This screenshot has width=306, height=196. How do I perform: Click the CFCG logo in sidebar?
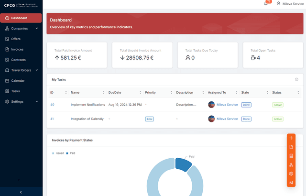click(x=21, y=5)
